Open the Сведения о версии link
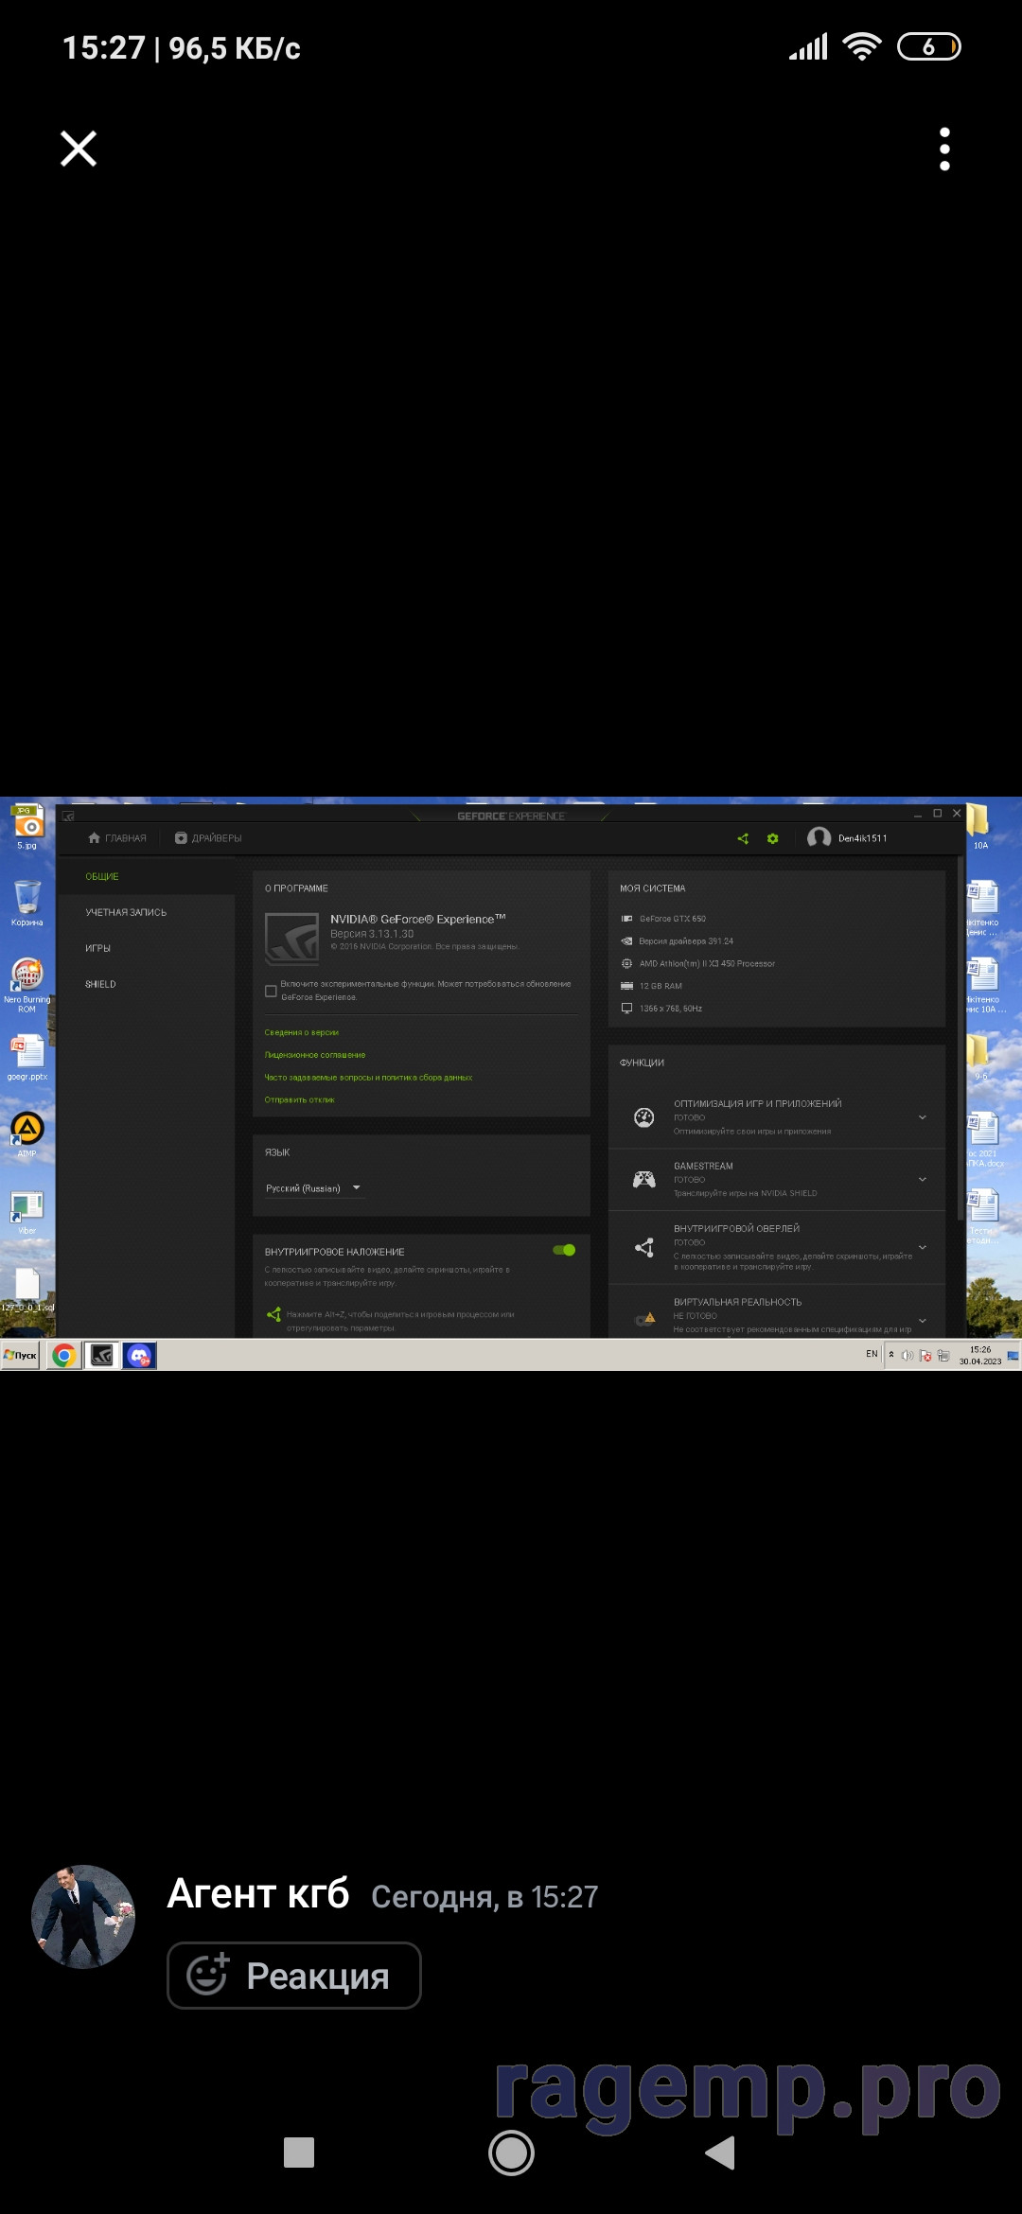This screenshot has width=1022, height=2214. click(x=302, y=1033)
